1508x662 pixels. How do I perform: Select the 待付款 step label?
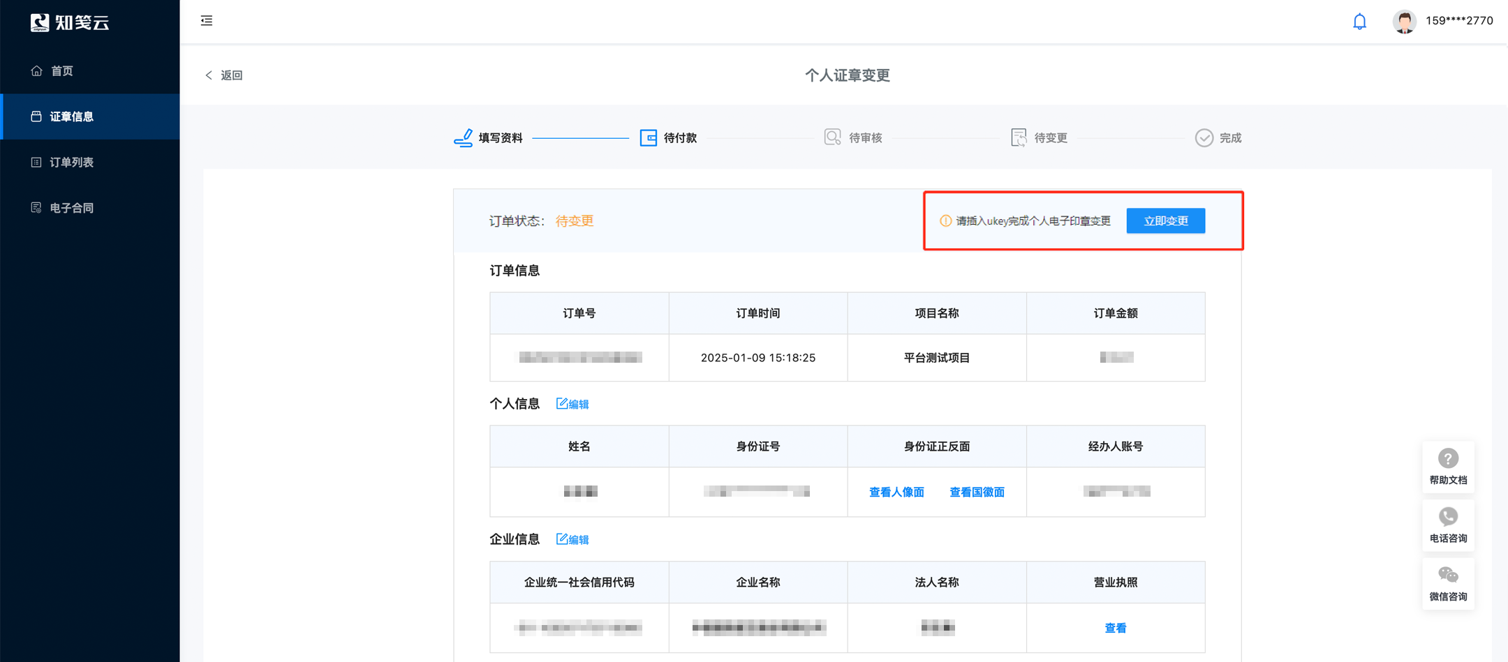coord(681,138)
